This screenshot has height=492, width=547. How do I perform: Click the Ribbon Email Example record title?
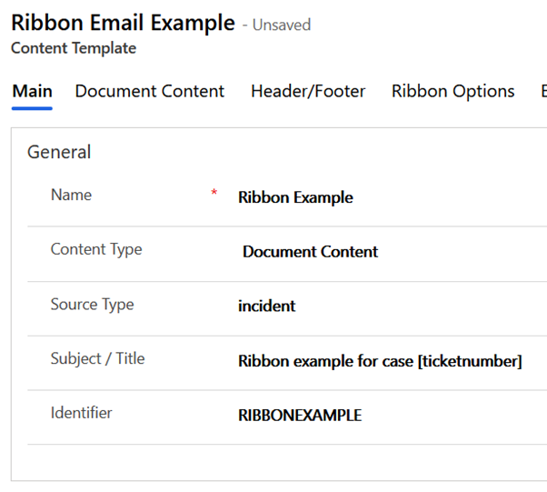pos(123,23)
